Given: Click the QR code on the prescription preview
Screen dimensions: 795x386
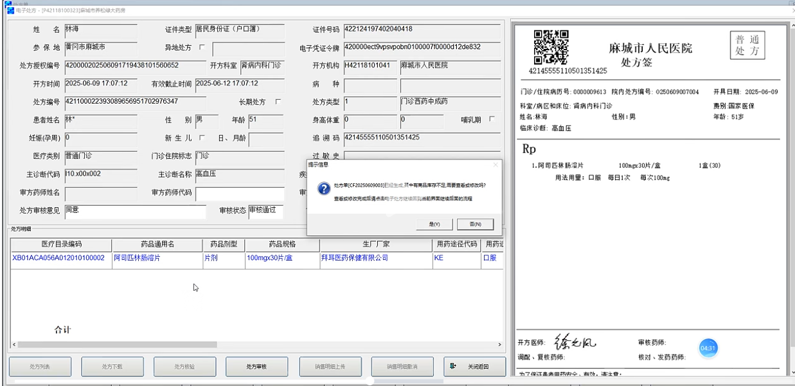Looking at the screenshot, I should coord(551,48).
